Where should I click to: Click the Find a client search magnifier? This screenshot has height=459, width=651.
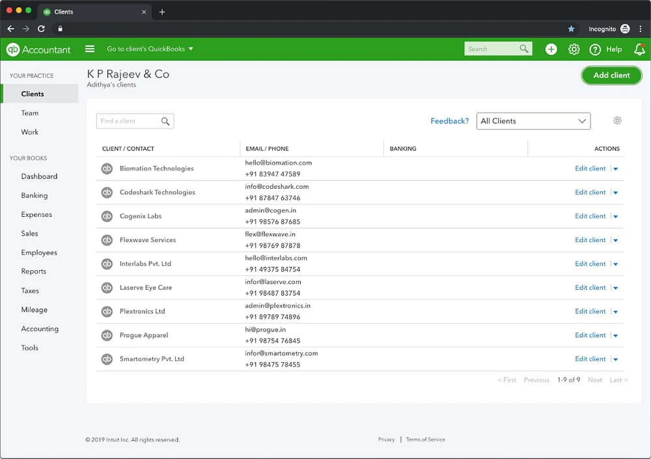[165, 121]
